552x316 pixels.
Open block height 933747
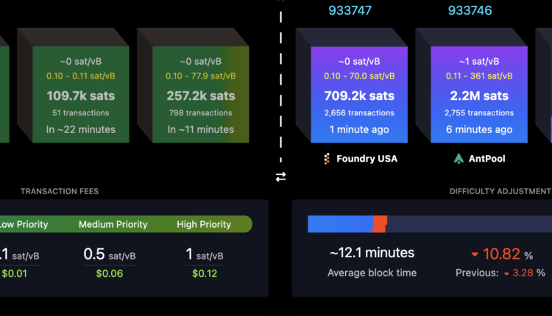(350, 10)
